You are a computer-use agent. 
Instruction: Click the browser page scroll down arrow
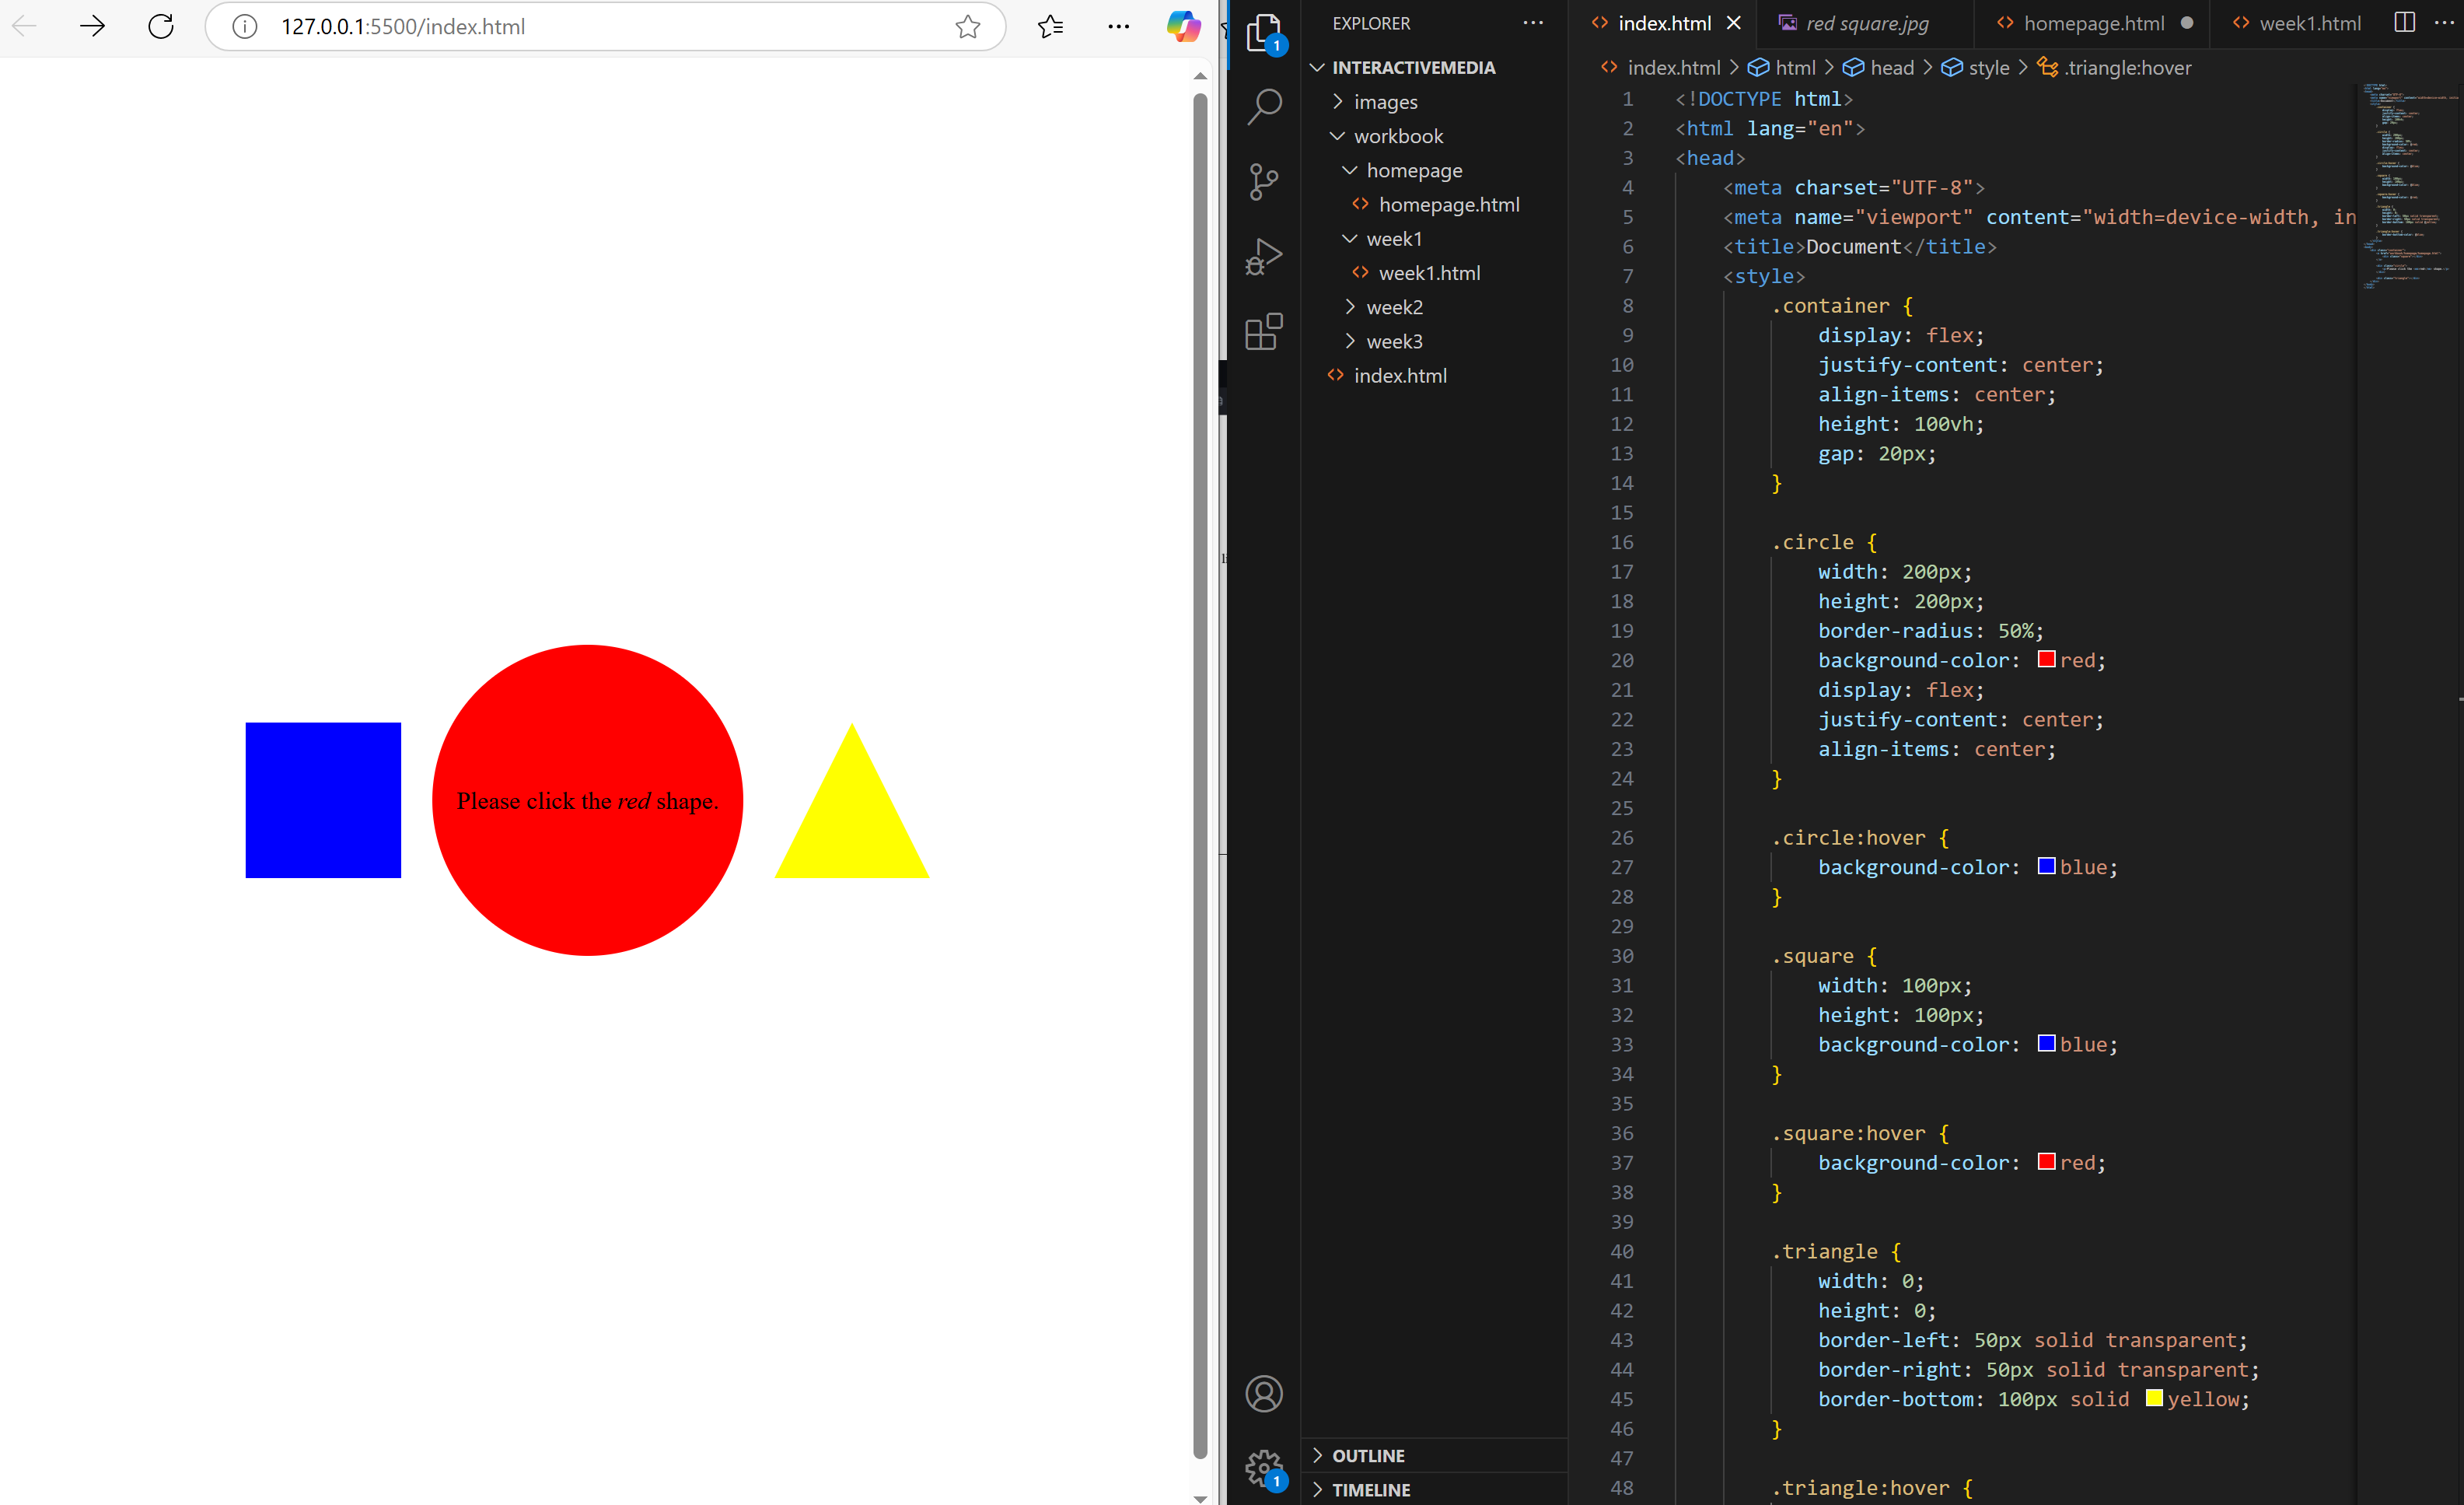coord(1200,1497)
